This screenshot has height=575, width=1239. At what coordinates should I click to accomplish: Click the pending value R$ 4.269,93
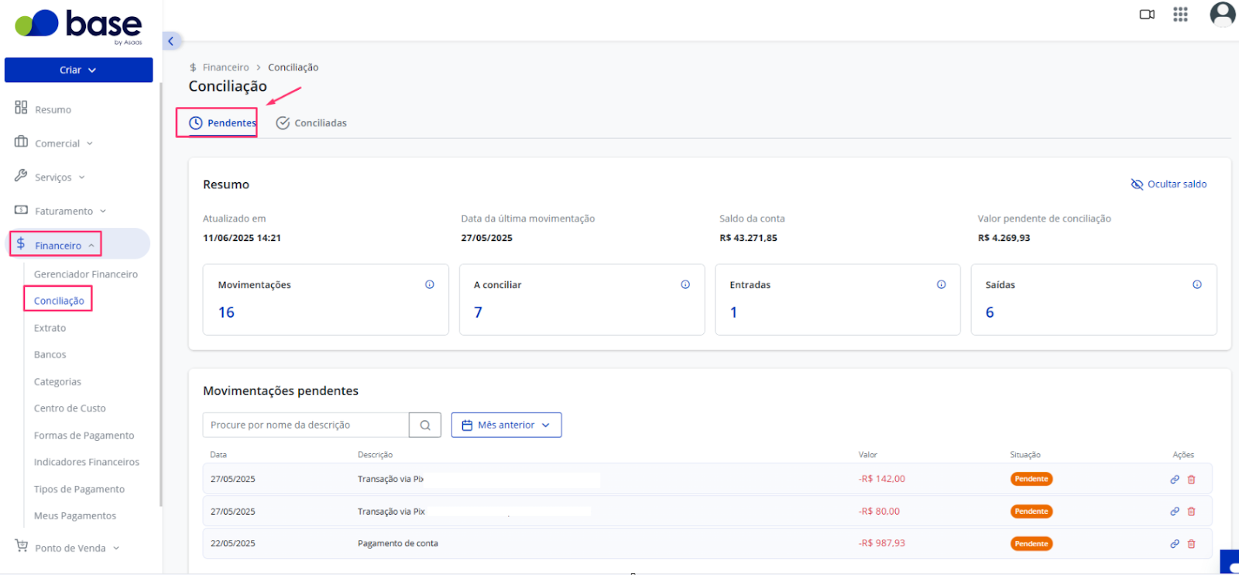click(x=1004, y=238)
